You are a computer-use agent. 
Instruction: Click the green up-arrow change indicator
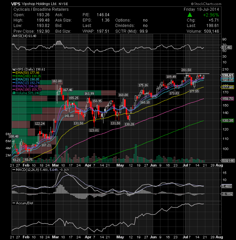pyautogui.click(x=190, y=15)
